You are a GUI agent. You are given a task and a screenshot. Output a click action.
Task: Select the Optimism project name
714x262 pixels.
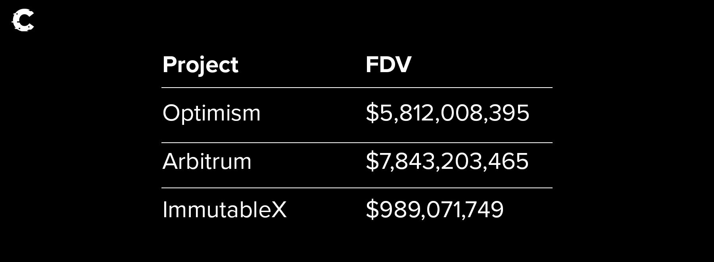click(x=211, y=113)
